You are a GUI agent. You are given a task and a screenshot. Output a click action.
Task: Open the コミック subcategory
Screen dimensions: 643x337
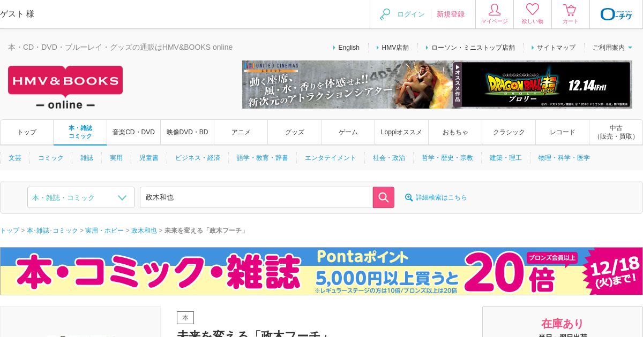51,158
